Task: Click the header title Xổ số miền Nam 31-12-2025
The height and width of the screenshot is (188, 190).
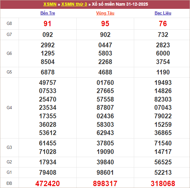Action: (x=120, y=4)
